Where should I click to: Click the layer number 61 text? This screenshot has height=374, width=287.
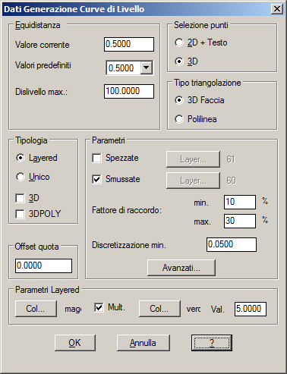[x=231, y=159]
